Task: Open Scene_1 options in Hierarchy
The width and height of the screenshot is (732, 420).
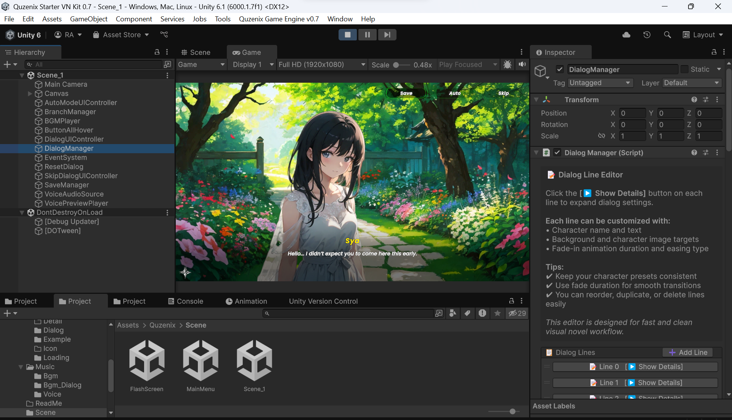Action: click(x=167, y=75)
